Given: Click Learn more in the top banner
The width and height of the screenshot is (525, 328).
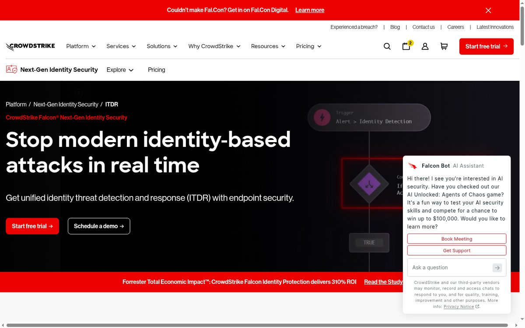Looking at the screenshot, I should [310, 10].
